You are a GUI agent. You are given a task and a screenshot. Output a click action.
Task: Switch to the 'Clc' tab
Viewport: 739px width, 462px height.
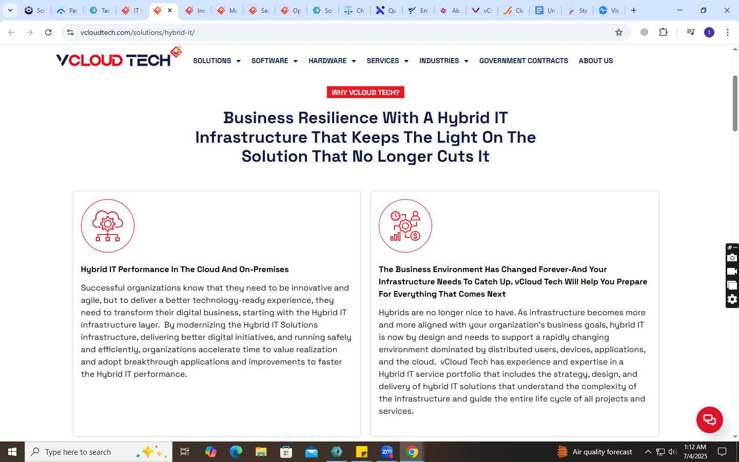pos(513,10)
